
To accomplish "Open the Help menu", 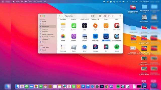I will coord(45,2).
